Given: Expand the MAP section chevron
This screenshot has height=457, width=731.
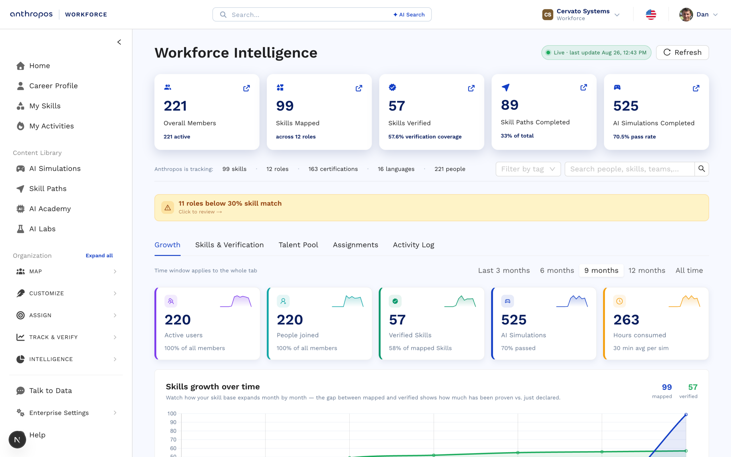Looking at the screenshot, I should point(115,271).
